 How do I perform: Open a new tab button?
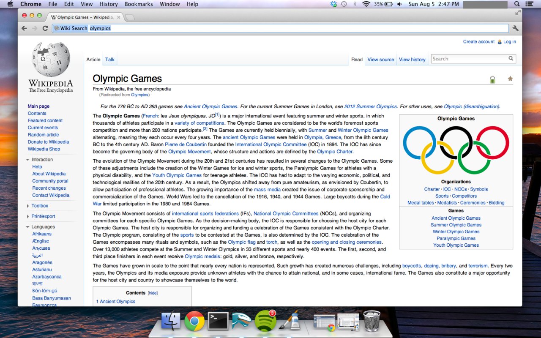point(130,17)
